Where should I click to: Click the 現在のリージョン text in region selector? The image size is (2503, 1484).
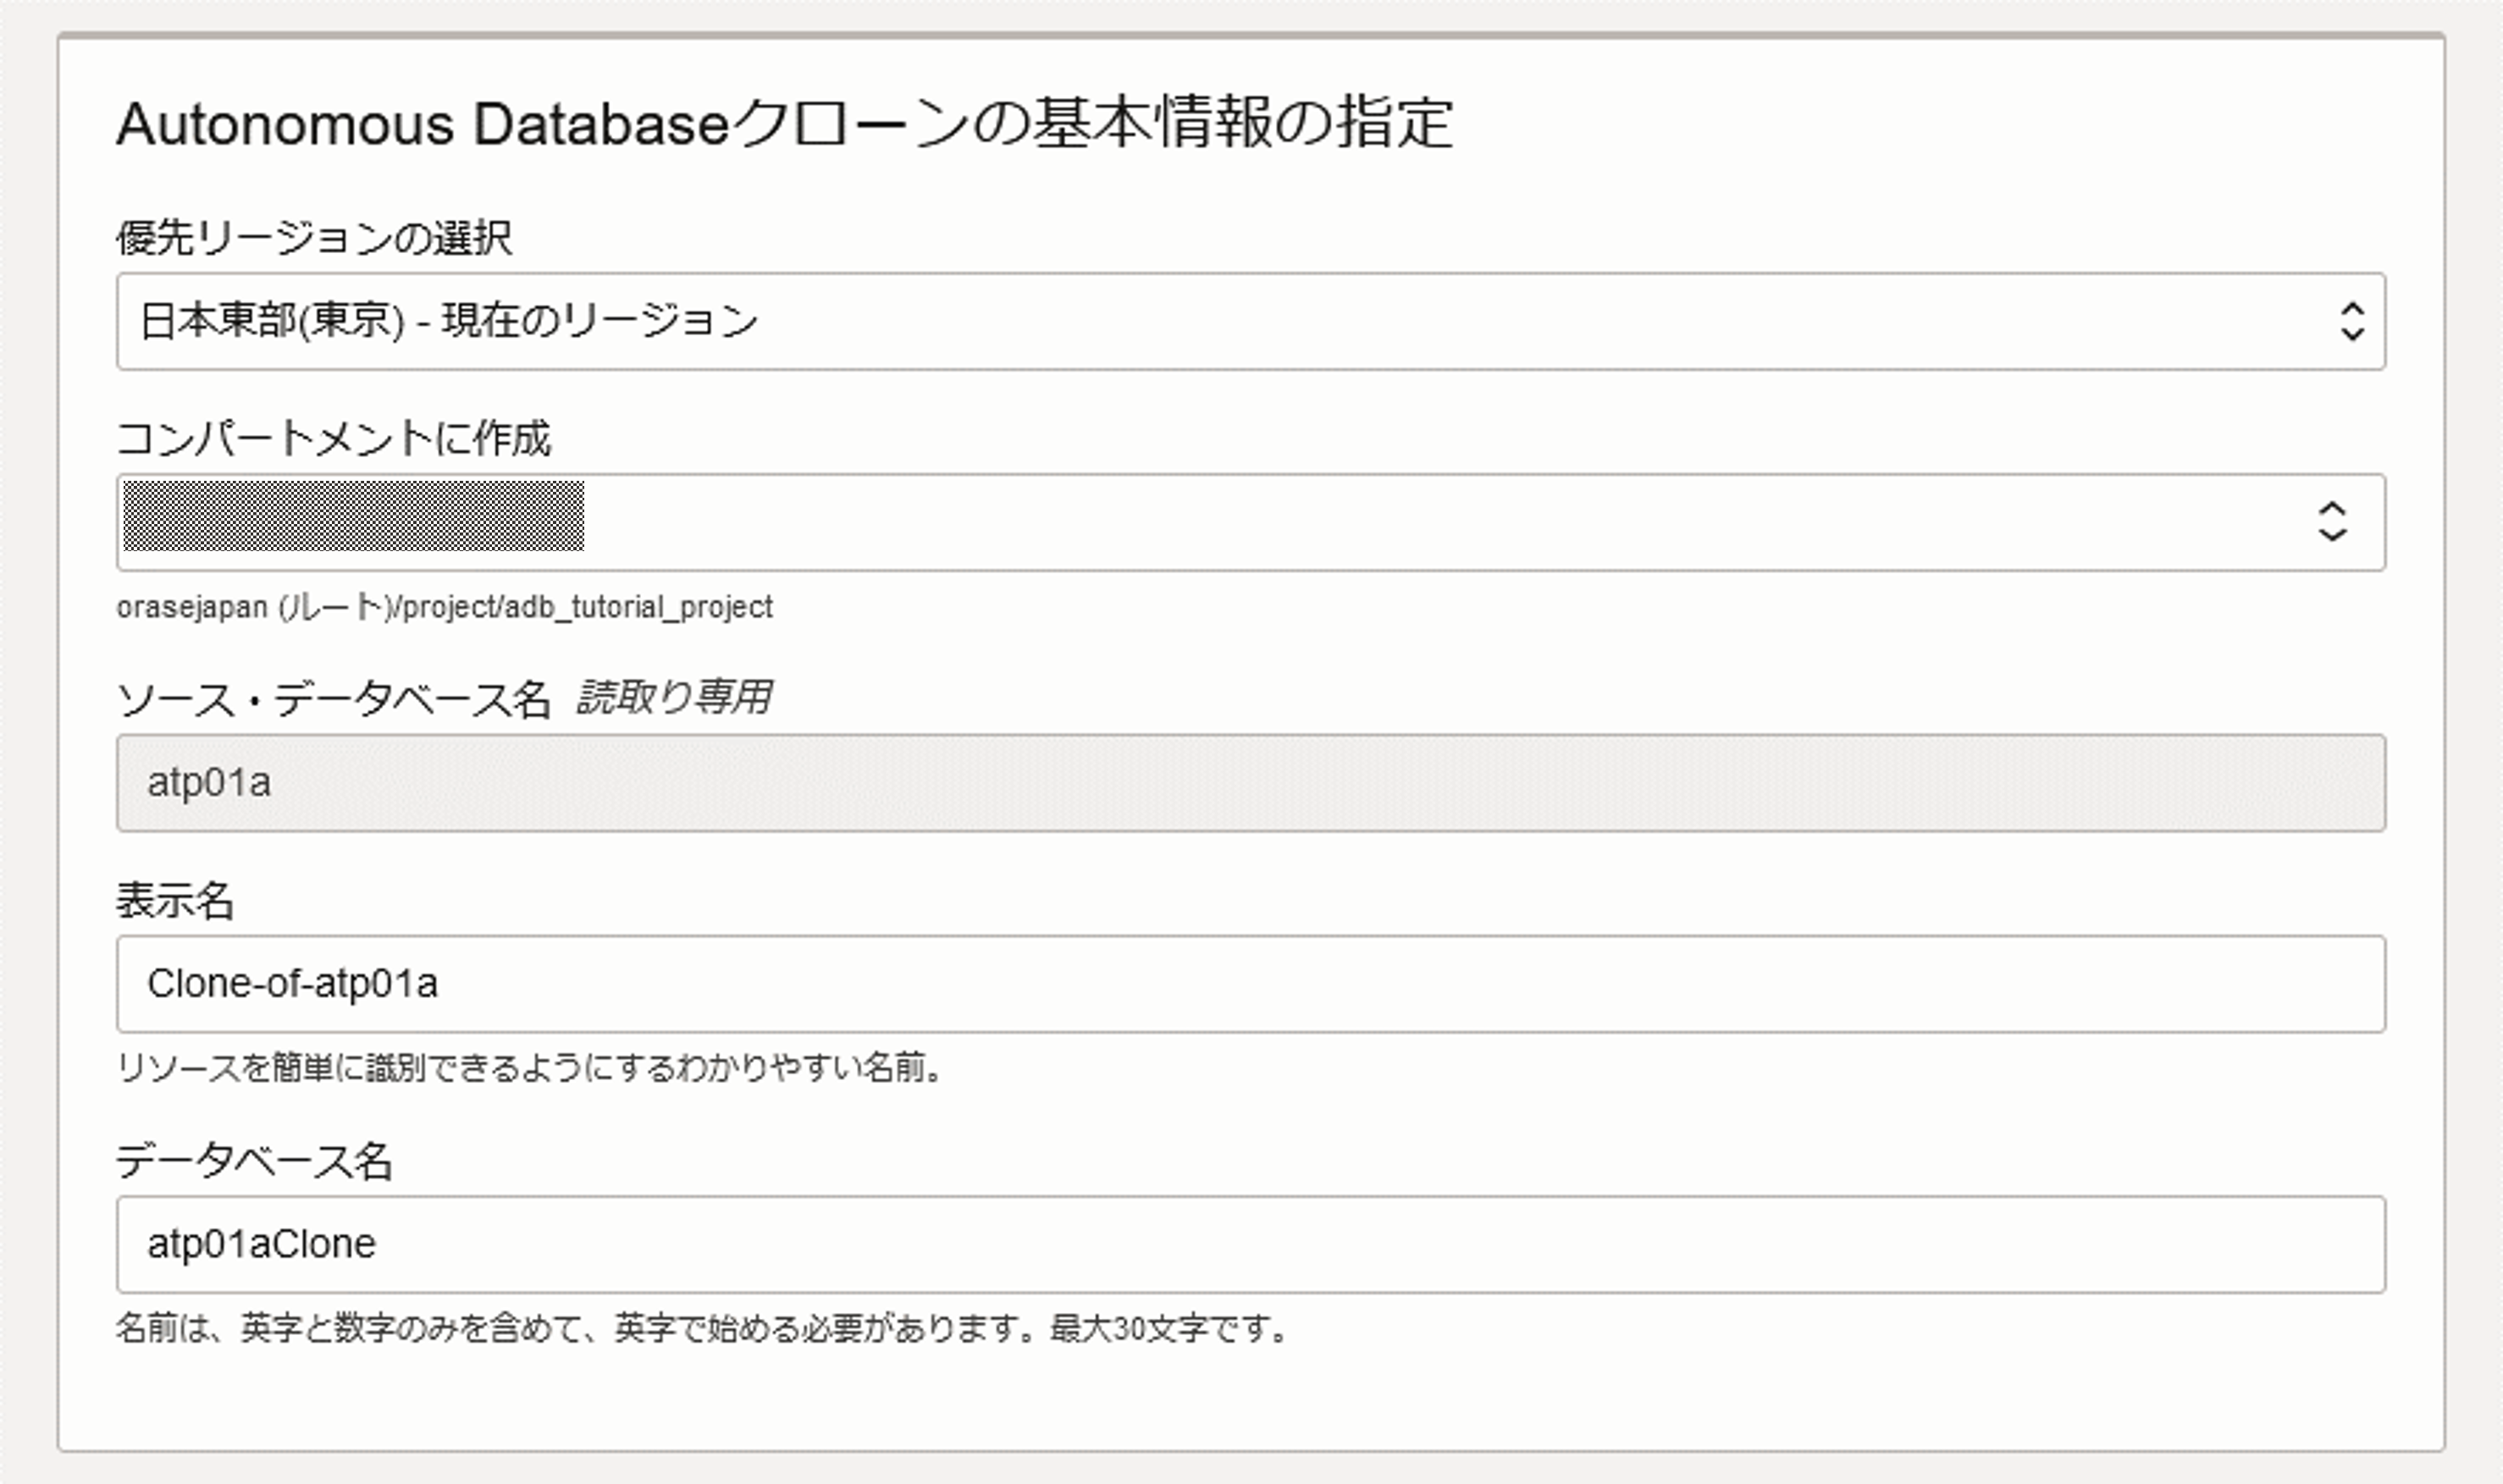[600, 321]
